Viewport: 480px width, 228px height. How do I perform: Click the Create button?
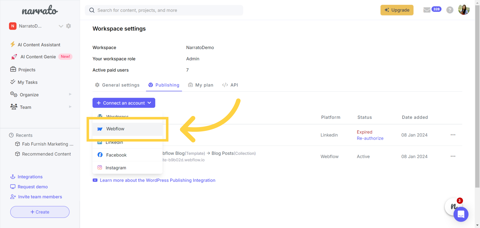coord(40,212)
